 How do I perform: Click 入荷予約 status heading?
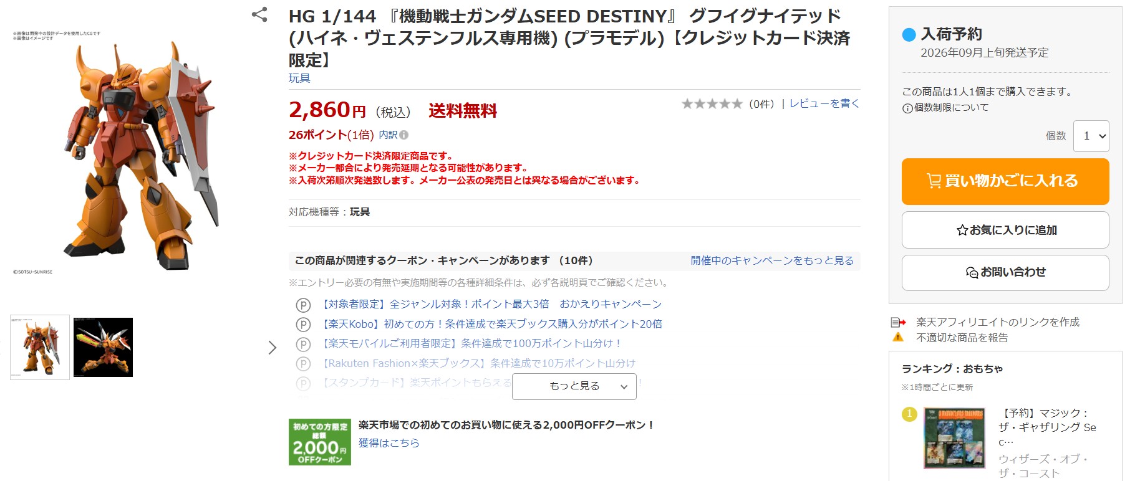pyautogui.click(x=952, y=34)
